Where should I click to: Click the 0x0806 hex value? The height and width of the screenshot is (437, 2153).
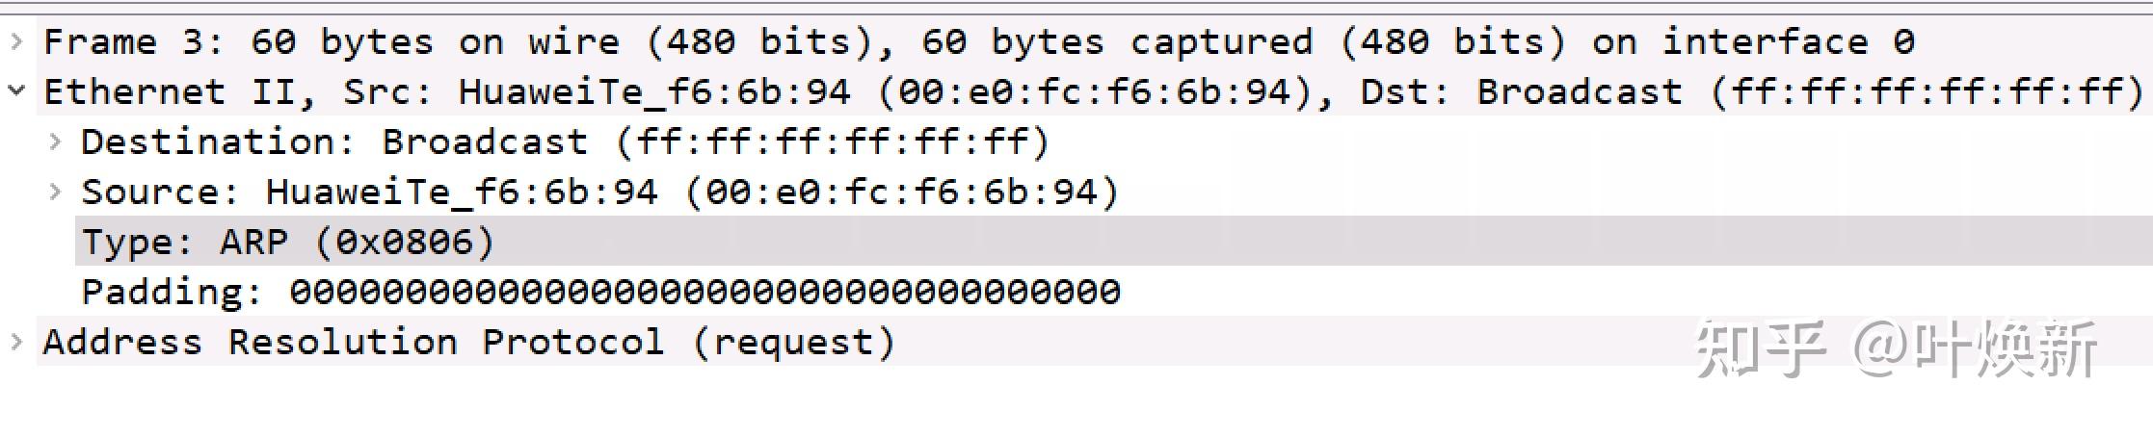[x=405, y=242]
